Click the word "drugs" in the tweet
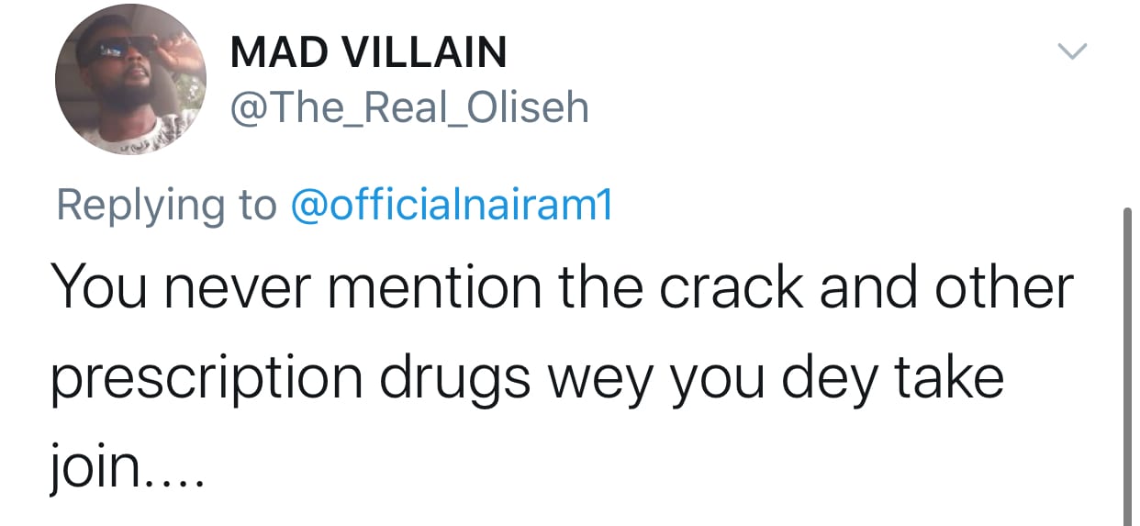Viewport: 1140px width, 526px height. 453,377
